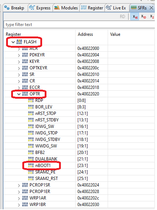
Task: Click the SRAM2_RST bitfield icon
Action: 31,179
